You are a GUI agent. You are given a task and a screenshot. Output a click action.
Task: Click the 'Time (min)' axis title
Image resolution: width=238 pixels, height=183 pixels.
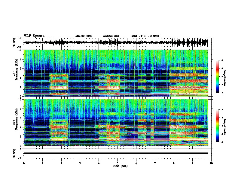coord(120,166)
